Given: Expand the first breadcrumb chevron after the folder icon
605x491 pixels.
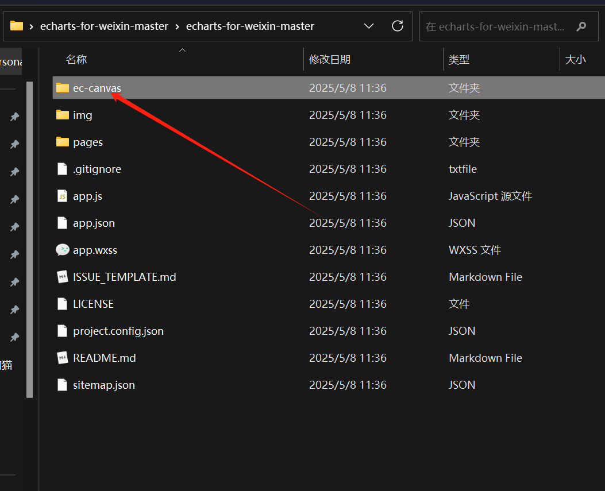Looking at the screenshot, I should pyautogui.click(x=31, y=26).
